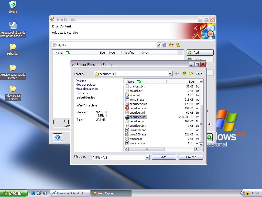This screenshot has width=262, height=197.
Task: Click the yellow system tray icon
Action: click(x=248, y=193)
